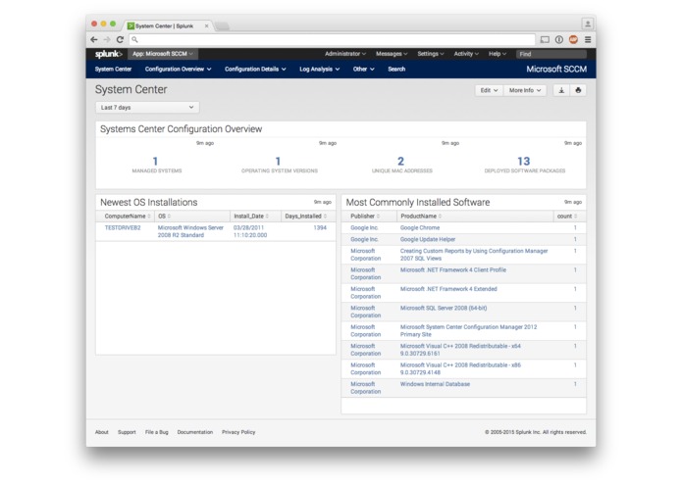Image resolution: width=682 pixels, height=484 pixels.
Task: Open Configuration Overview menu
Action: point(178,69)
